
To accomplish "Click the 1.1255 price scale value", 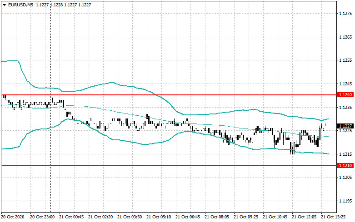I will click(345, 60).
